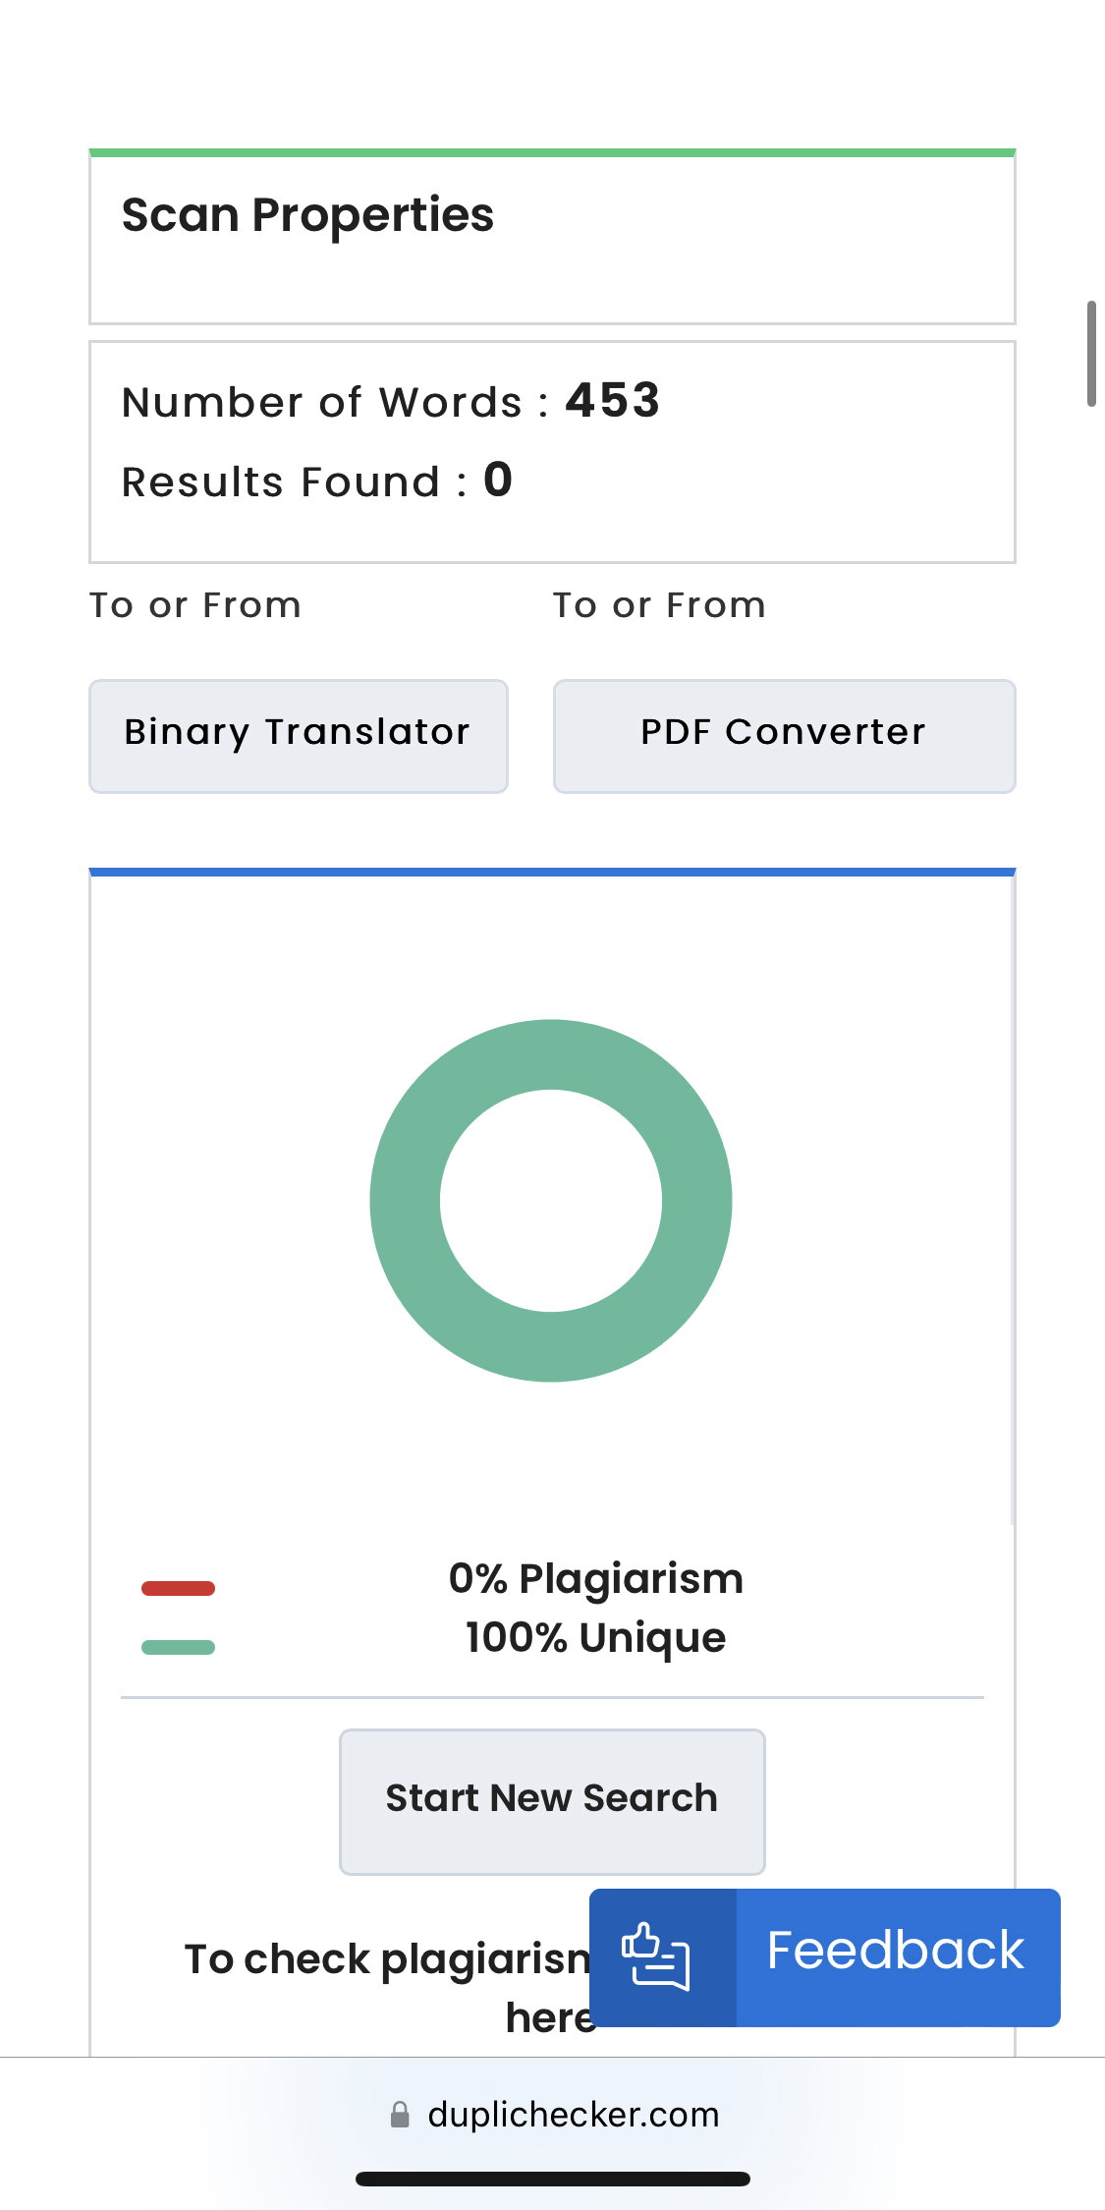The height and width of the screenshot is (2210, 1105).
Task: Tap the home indicator bar
Action: pyautogui.click(x=553, y=2179)
